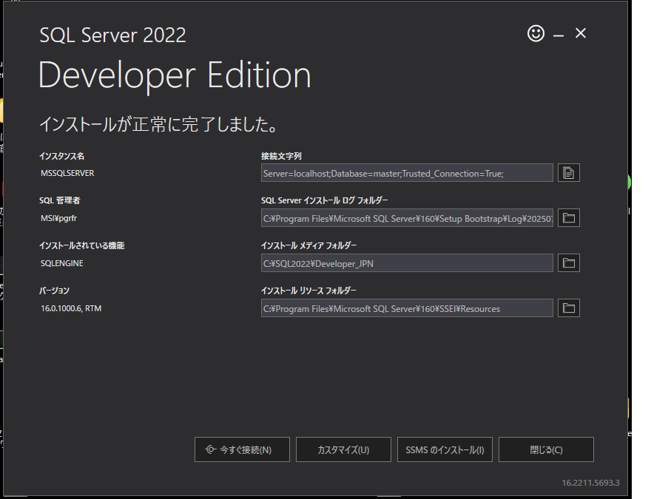Minimize the SQL Server 2022 installer window
Viewport: 651px width, 499px height.
click(x=559, y=33)
